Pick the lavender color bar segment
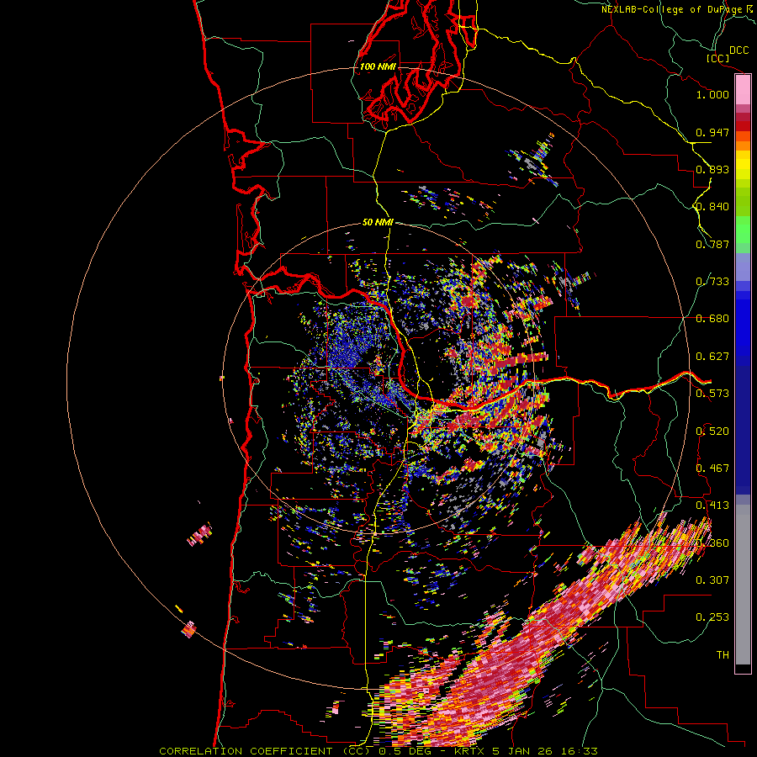Viewport: 757px width, 757px height. pyautogui.click(x=743, y=267)
